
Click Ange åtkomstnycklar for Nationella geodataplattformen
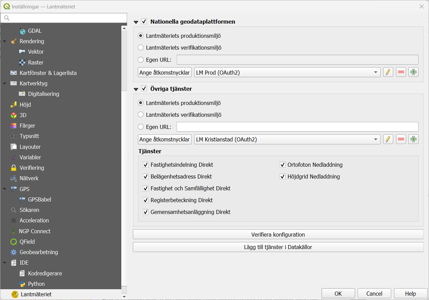click(x=165, y=72)
